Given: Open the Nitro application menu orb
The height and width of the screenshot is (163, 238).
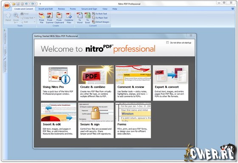Looking at the screenshot, I should [x=7, y=6].
